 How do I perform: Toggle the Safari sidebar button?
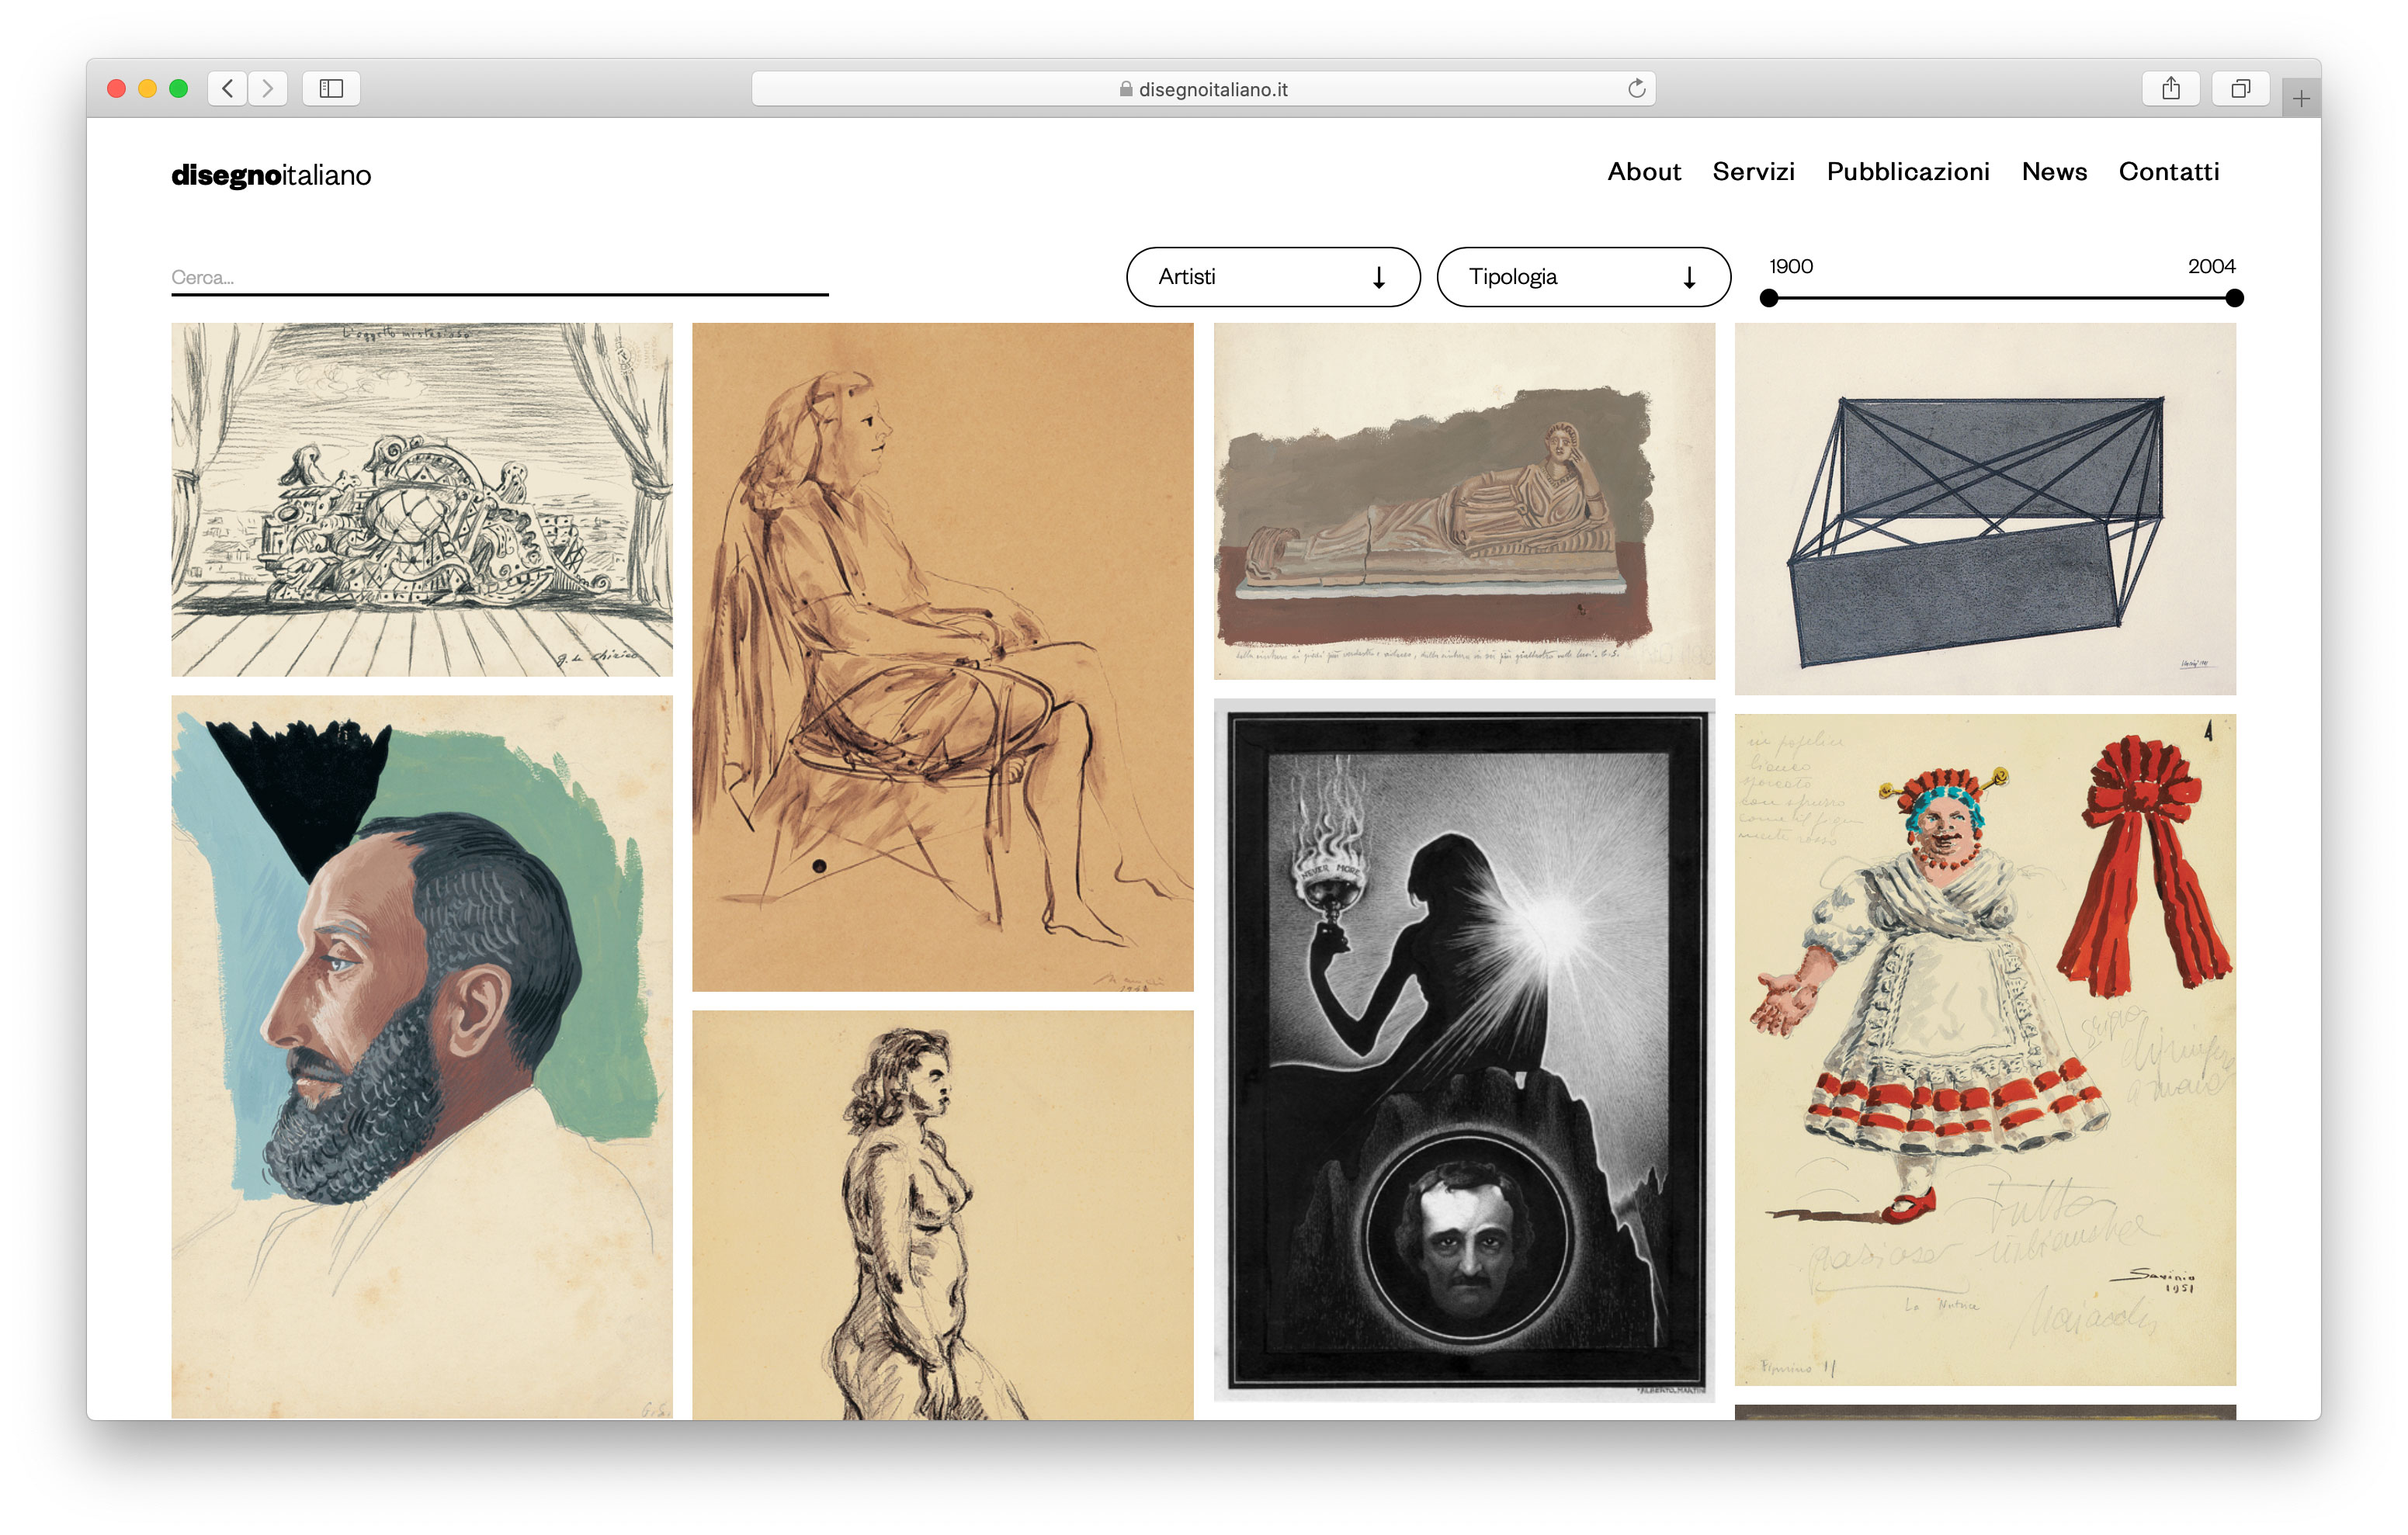(331, 88)
